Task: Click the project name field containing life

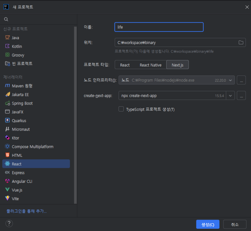Action: click(159, 27)
